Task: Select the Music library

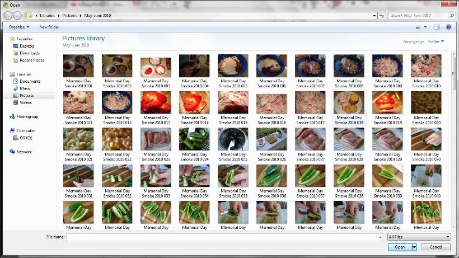Action: 25,88
